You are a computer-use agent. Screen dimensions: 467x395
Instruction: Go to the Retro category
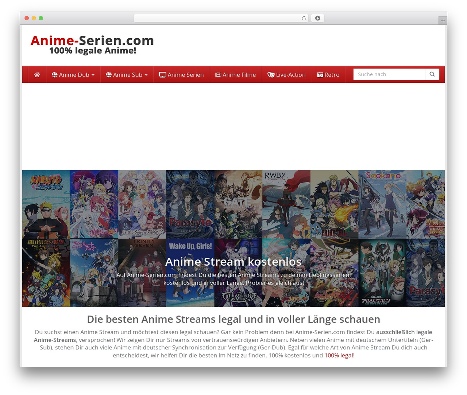(328, 75)
